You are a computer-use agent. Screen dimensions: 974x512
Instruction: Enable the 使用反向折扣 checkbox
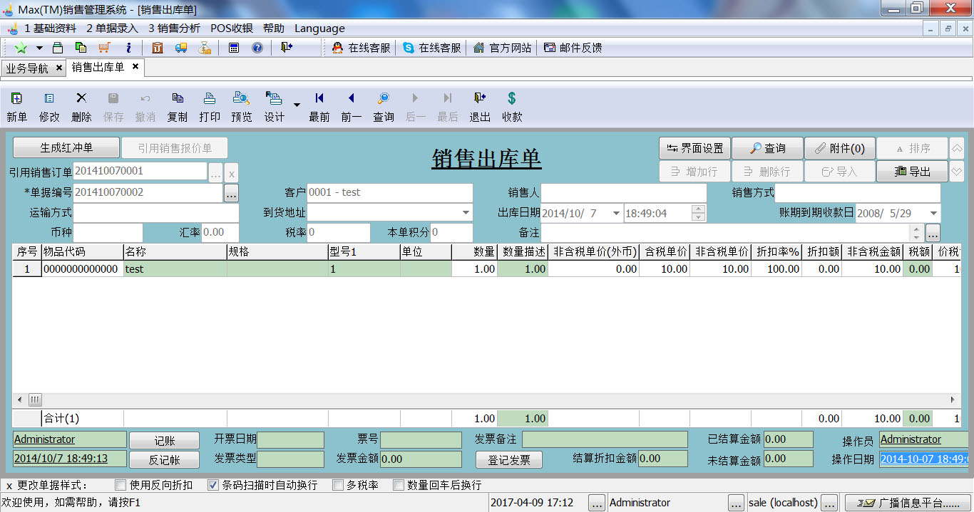click(121, 485)
